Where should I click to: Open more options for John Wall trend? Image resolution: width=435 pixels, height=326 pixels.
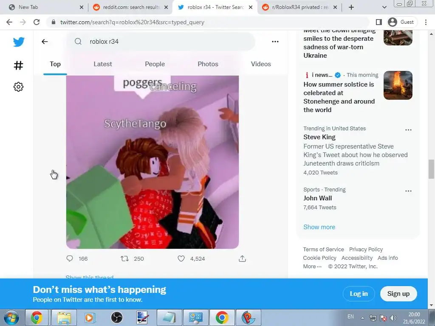(408, 191)
